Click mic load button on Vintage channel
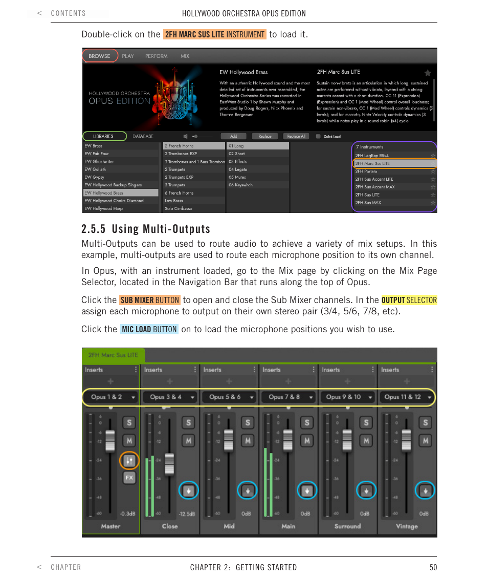Image resolution: width=488 pixels, height=580 pixels. tap(426, 491)
